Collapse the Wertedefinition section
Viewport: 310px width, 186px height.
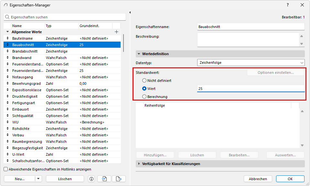coord(139,54)
